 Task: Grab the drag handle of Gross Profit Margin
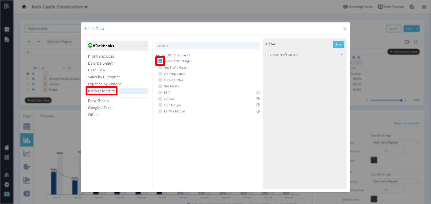point(267,55)
